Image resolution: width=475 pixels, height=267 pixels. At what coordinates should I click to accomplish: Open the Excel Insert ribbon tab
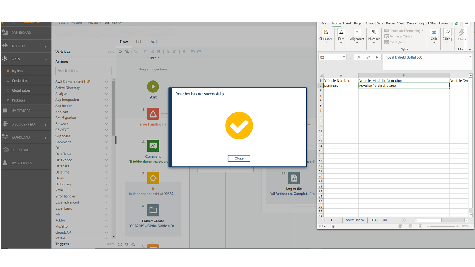[347, 23]
